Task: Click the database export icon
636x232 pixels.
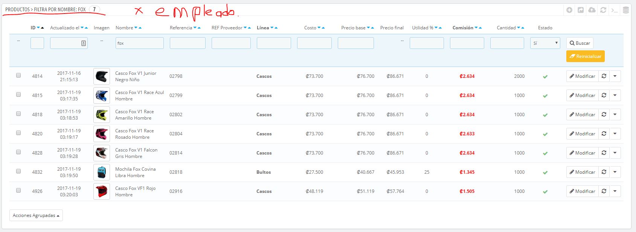Action: (x=626, y=10)
